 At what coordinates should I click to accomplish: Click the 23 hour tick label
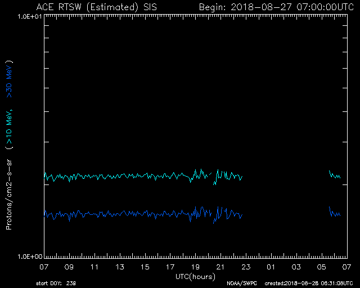click(246, 267)
